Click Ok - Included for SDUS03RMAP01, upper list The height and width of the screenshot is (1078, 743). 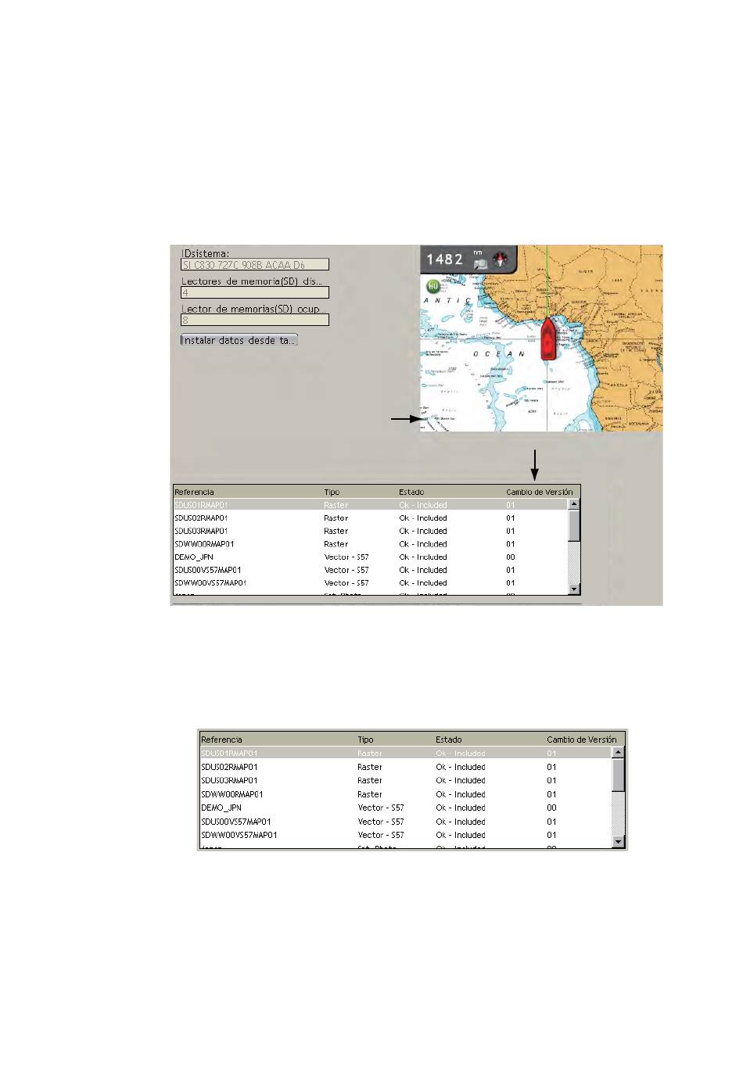(423, 531)
